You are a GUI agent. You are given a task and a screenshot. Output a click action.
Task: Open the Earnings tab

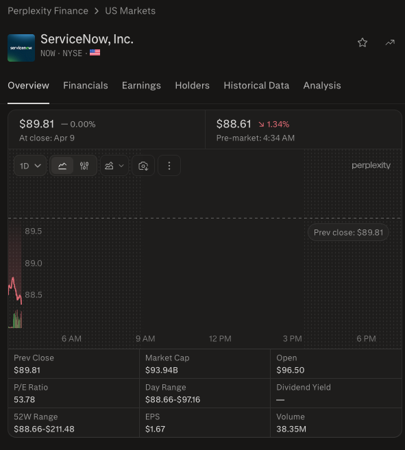[x=141, y=86]
